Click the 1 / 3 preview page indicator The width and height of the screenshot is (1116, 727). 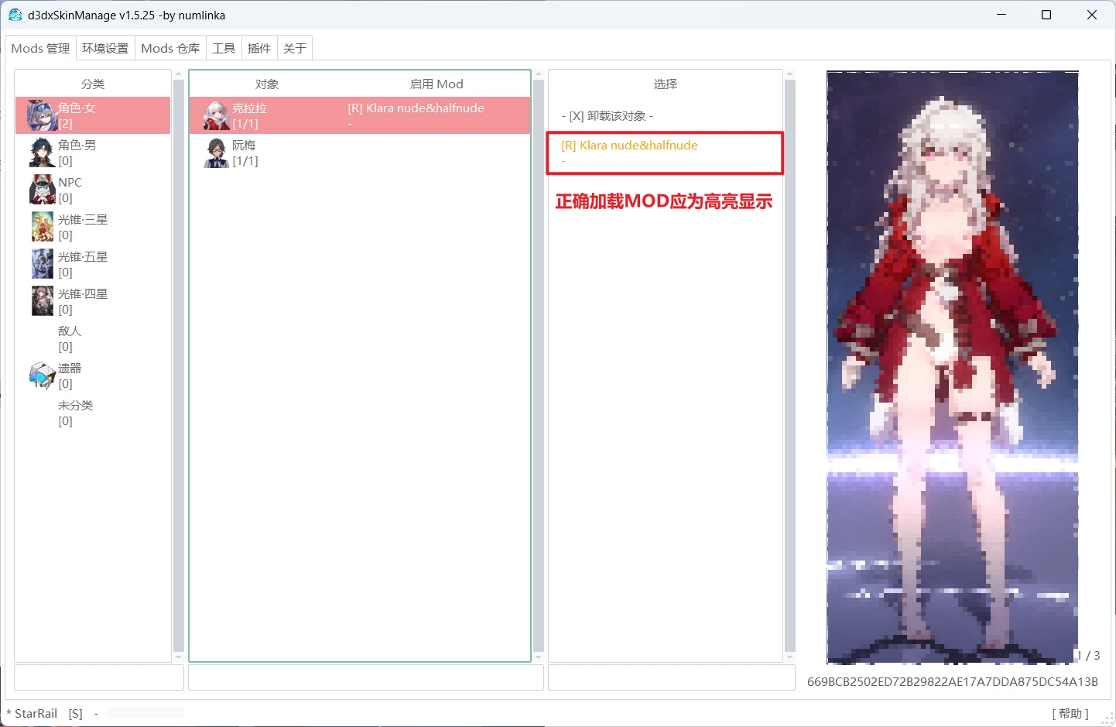click(1088, 655)
